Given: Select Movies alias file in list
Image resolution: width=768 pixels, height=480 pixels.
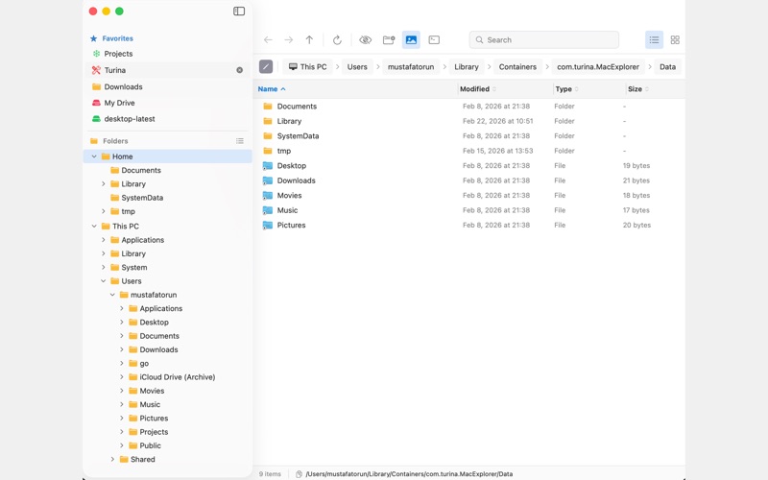Looking at the screenshot, I should pos(468,196).
